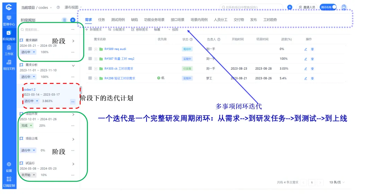Open the codes project dropdown in breadcrumb
Screen dimensions: 374x194
pos(45,8)
